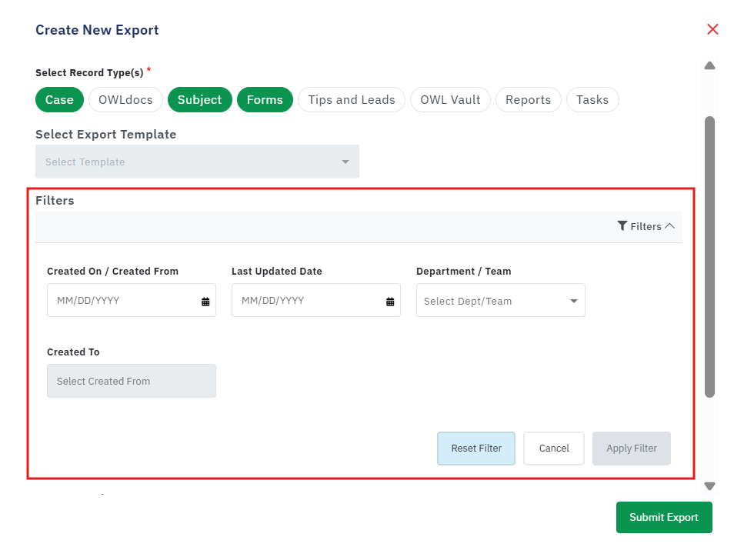Click the scrollbar up arrow

(x=709, y=65)
